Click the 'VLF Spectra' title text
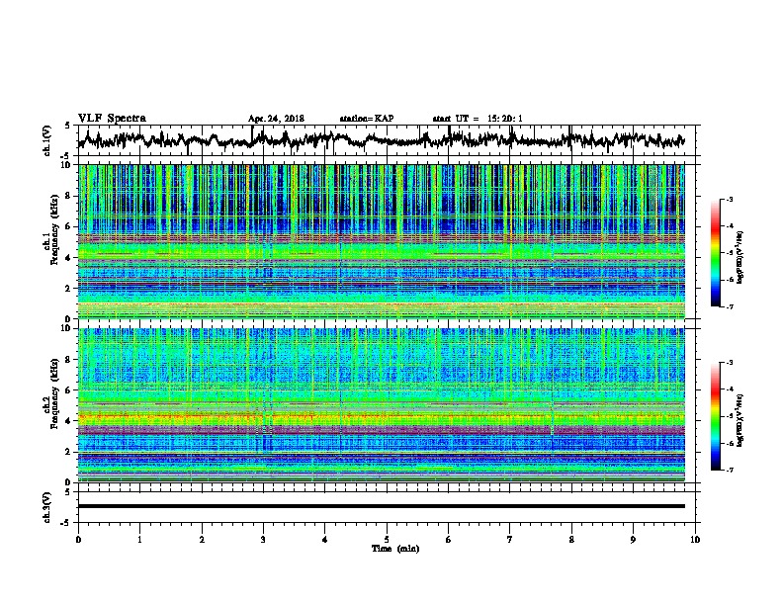Image resolution: width=783 pixels, height=605 pixels. coord(112,119)
